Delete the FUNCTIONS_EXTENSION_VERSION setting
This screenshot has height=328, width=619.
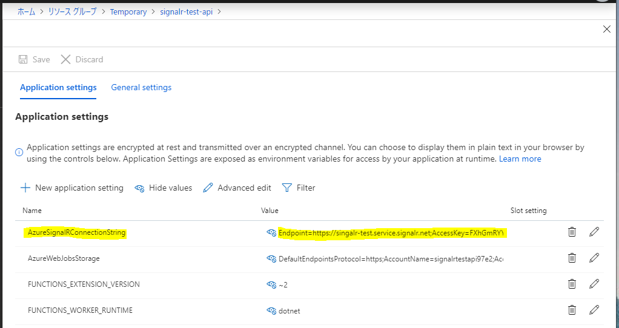(572, 284)
